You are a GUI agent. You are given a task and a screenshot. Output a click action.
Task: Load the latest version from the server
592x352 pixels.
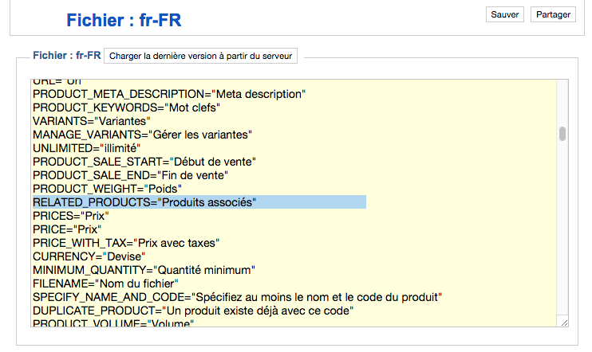coord(201,56)
